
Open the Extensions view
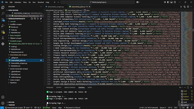pyautogui.click(x=3, y=32)
